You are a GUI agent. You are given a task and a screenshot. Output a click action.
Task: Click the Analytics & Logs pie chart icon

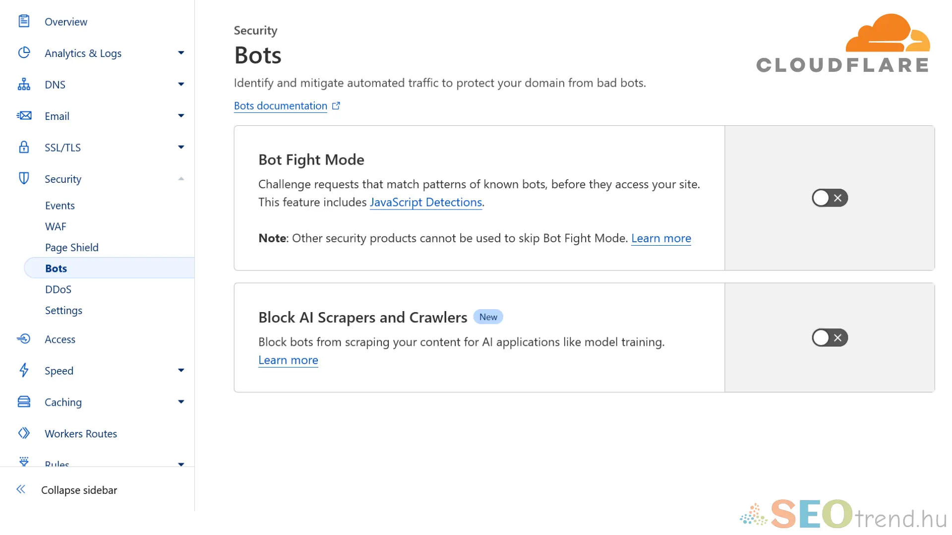pyautogui.click(x=24, y=53)
